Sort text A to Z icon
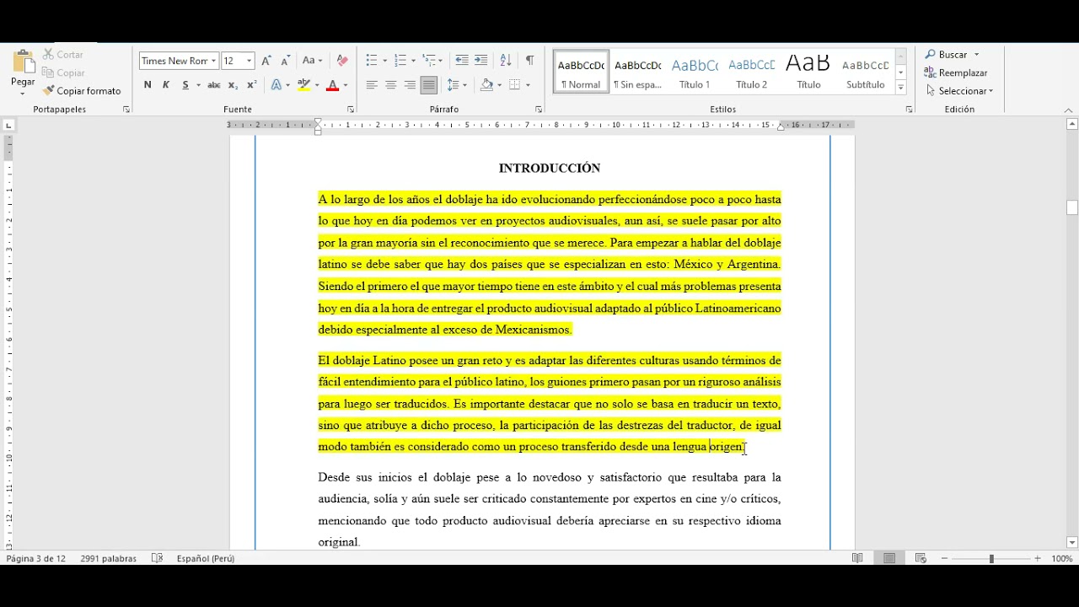Screen dimensions: 1079x607 [x=506, y=61]
